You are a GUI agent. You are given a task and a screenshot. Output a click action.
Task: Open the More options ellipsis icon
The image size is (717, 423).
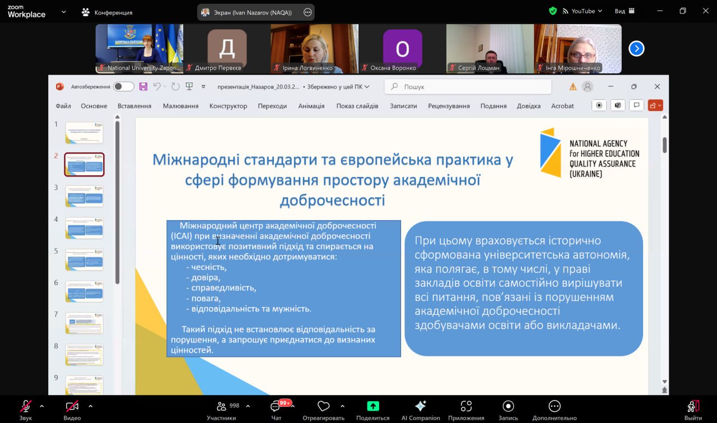coord(555,407)
